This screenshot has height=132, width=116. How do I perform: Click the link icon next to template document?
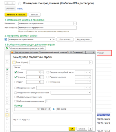53,40
